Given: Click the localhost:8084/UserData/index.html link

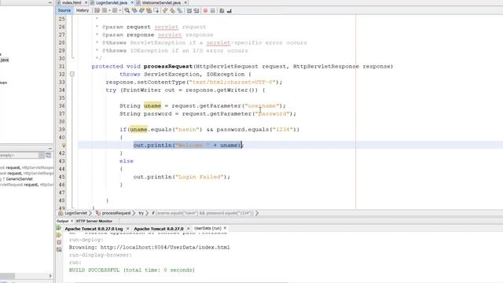Looking at the screenshot, I should (165, 248).
